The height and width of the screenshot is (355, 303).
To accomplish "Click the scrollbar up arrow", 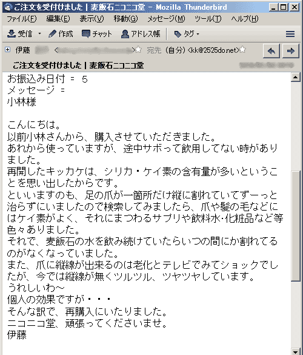I will click(x=295, y=77).
